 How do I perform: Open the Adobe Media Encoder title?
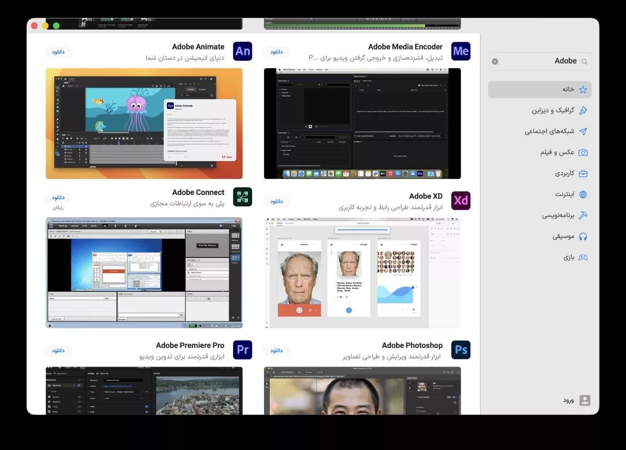(x=405, y=47)
